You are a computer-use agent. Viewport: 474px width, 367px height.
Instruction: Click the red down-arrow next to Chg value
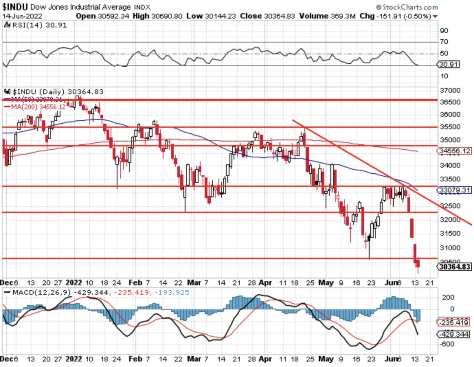point(435,16)
